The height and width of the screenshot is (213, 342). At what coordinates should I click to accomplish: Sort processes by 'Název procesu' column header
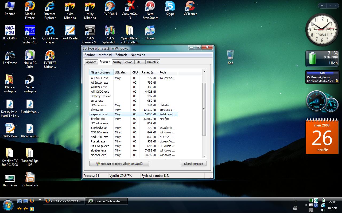[101, 72]
